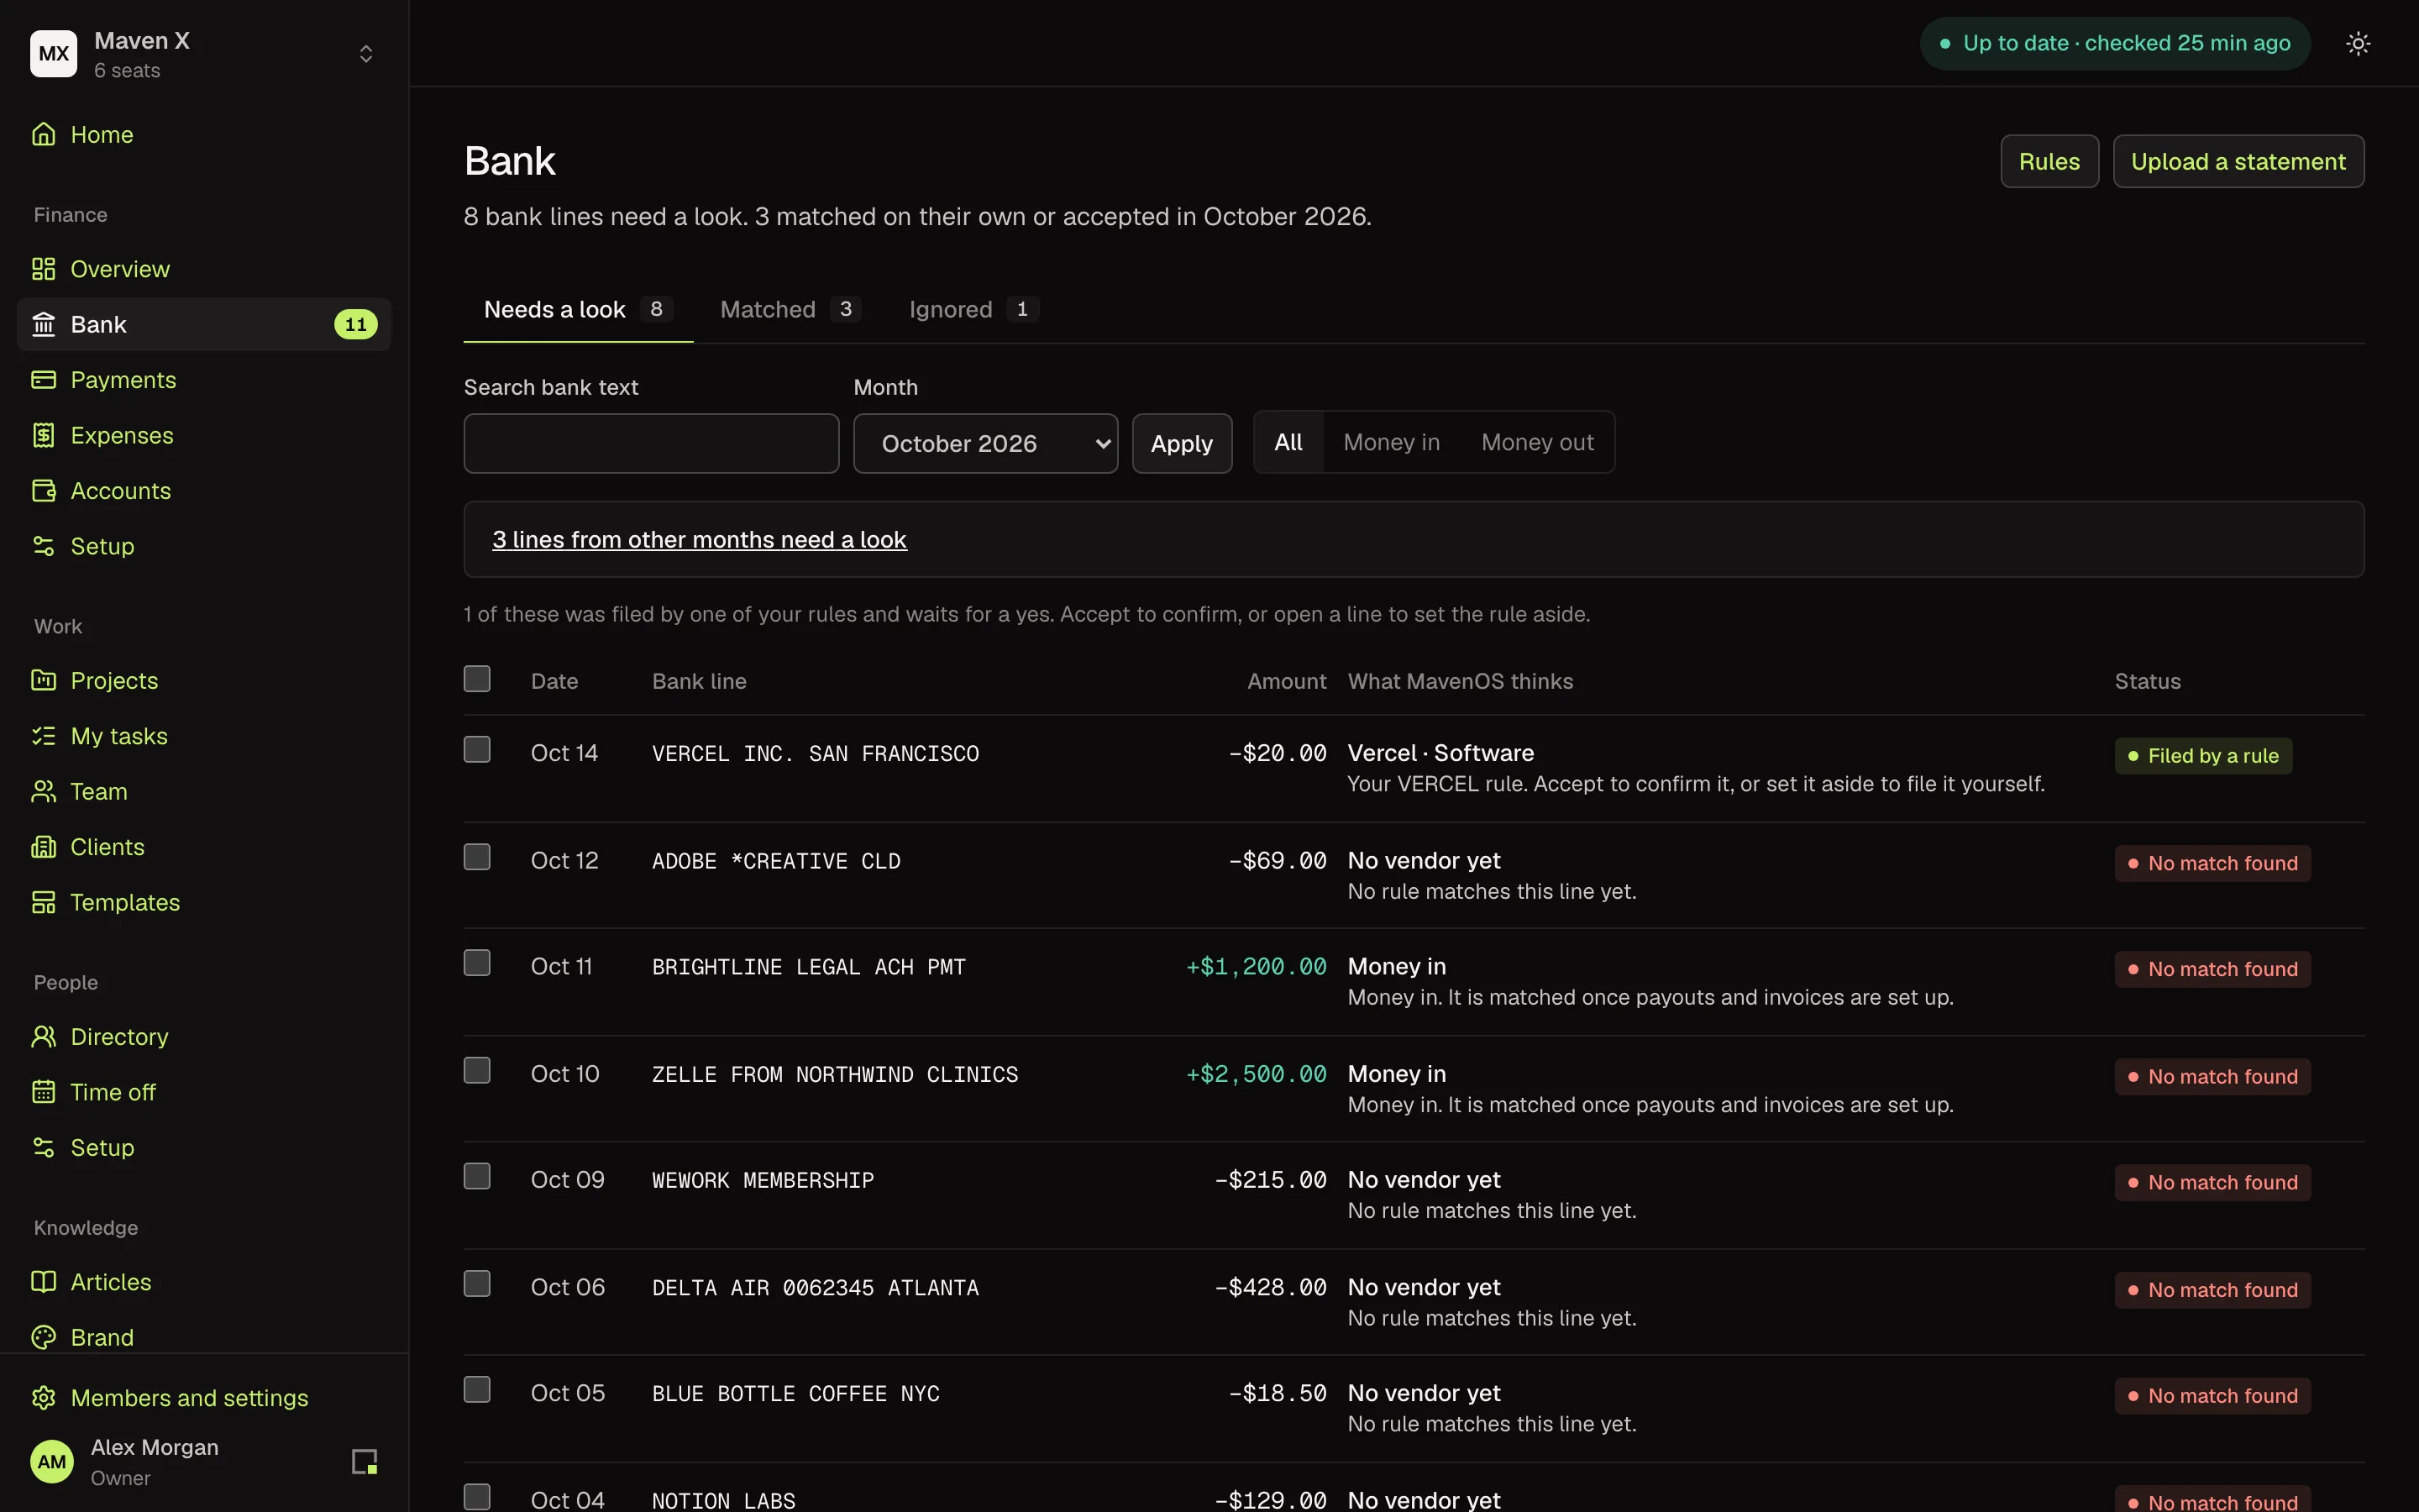The image size is (2419, 1512).
Task: Open the Brand palette icon
Action: click(x=43, y=1337)
